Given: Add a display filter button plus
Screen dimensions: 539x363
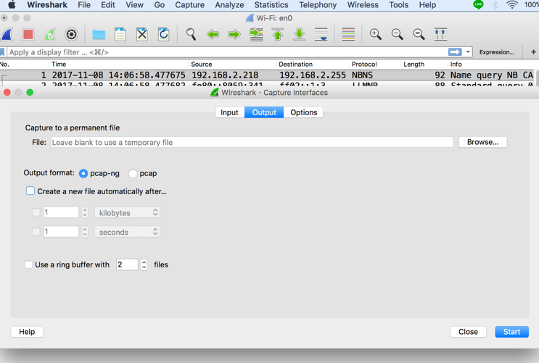Looking at the screenshot, I should (533, 52).
